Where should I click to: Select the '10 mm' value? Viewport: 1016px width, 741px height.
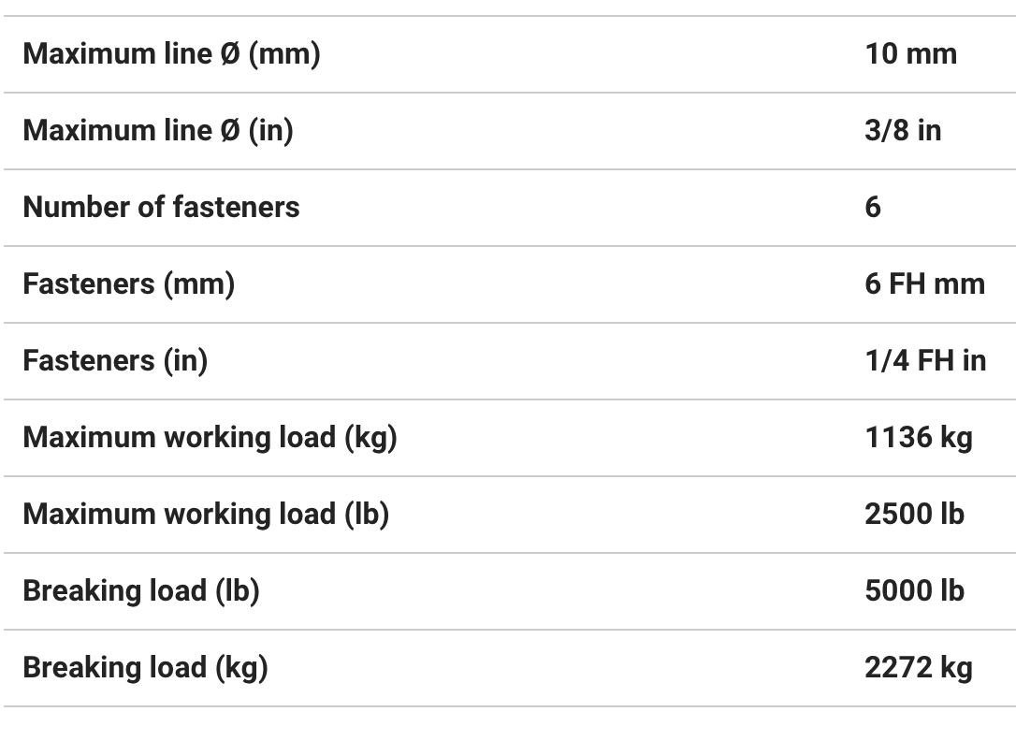click(x=910, y=54)
